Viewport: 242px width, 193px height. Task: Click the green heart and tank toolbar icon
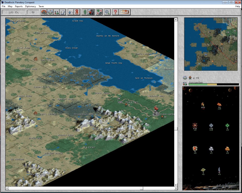tap(99, 12)
